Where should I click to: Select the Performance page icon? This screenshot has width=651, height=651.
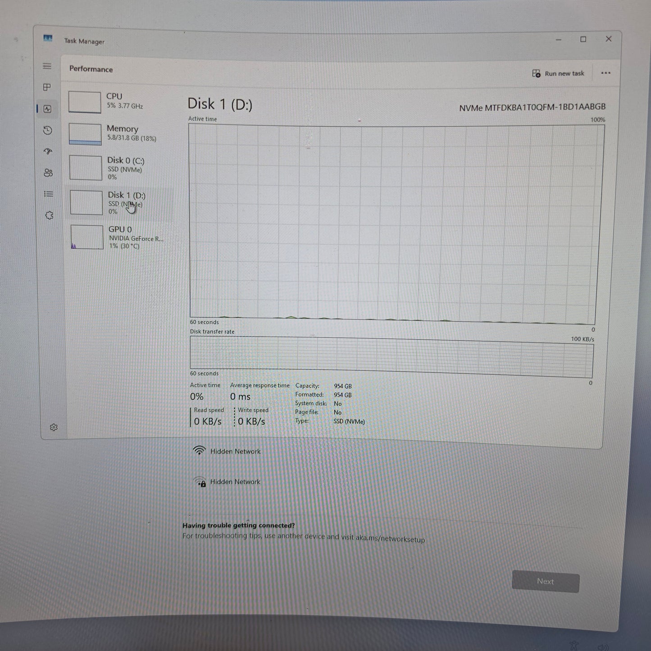point(47,109)
